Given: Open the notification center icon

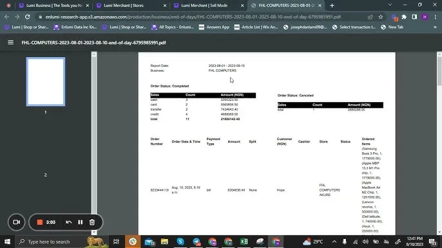Looking at the screenshot, I should point(432,242).
